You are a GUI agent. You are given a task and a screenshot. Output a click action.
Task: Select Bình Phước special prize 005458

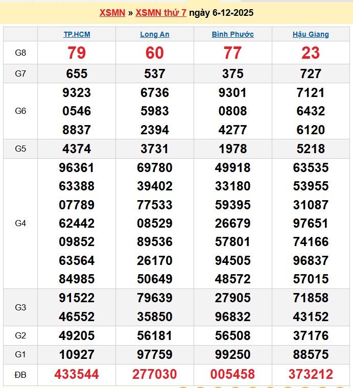point(232,374)
